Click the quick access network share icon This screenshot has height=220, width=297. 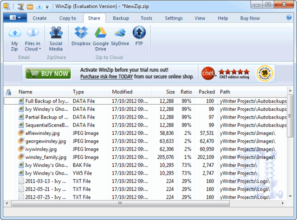point(20,6)
